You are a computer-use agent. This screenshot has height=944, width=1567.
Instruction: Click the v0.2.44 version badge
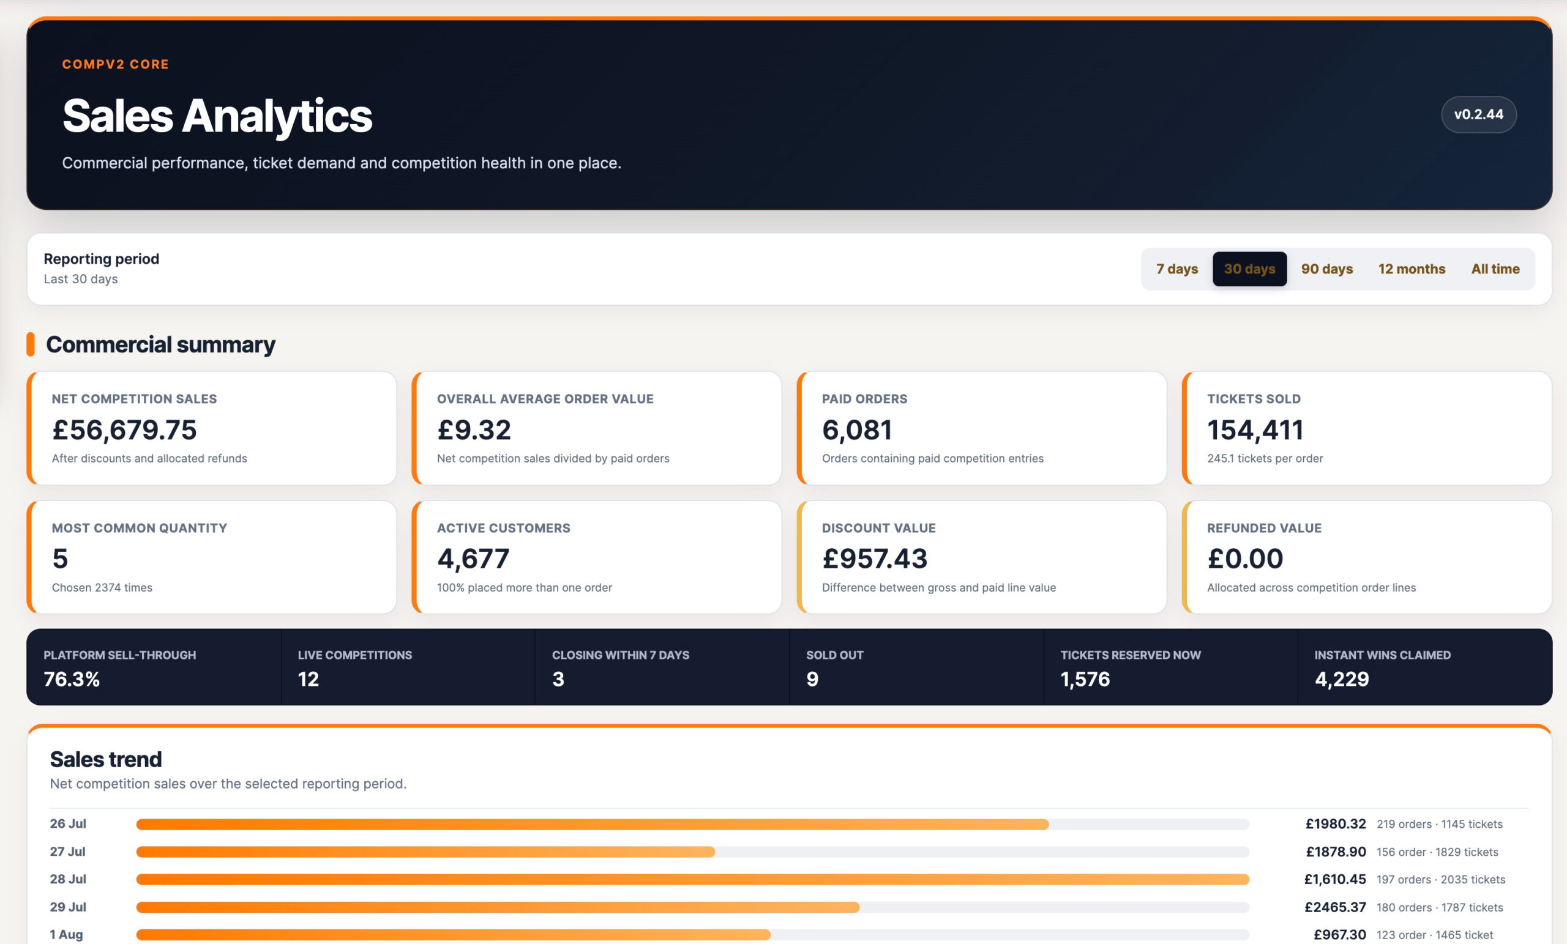(1478, 114)
